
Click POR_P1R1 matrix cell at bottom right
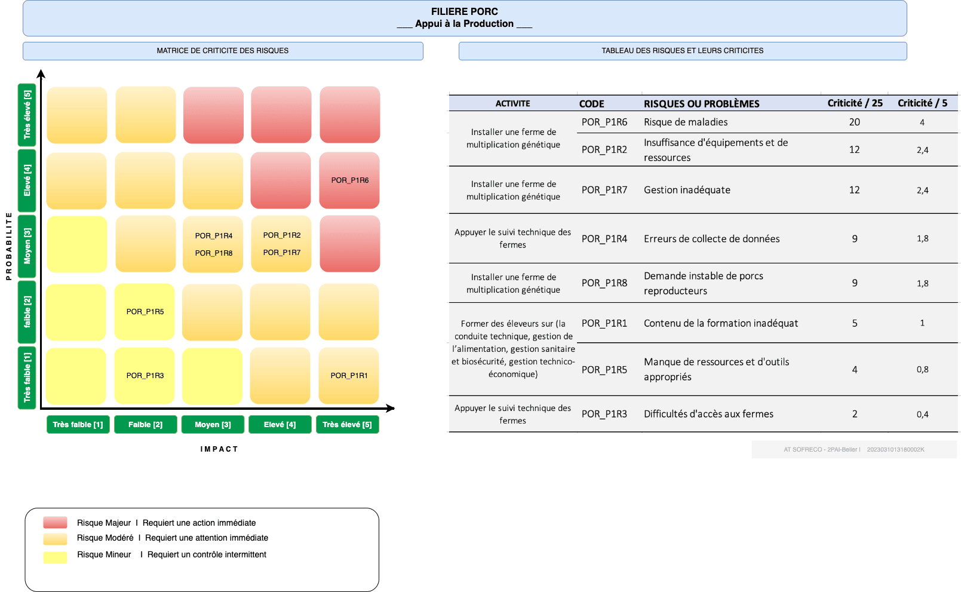349,376
